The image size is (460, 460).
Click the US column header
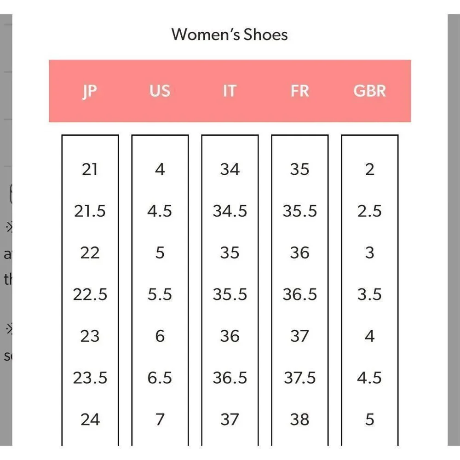click(160, 91)
